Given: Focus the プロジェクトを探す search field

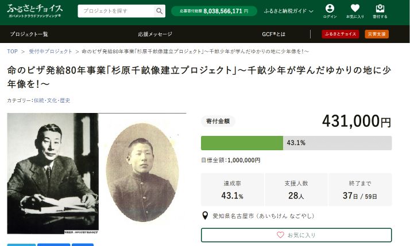Looking at the screenshot, I should pyautogui.click(x=116, y=11).
